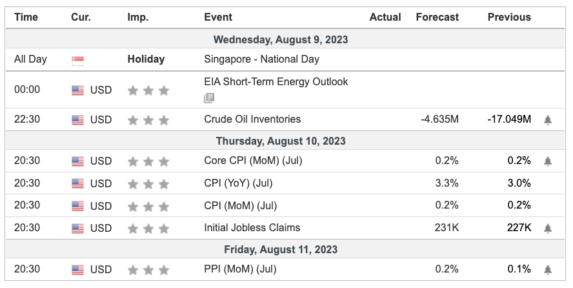Open Core CPI (MoM) (Jul) event

[253, 161]
